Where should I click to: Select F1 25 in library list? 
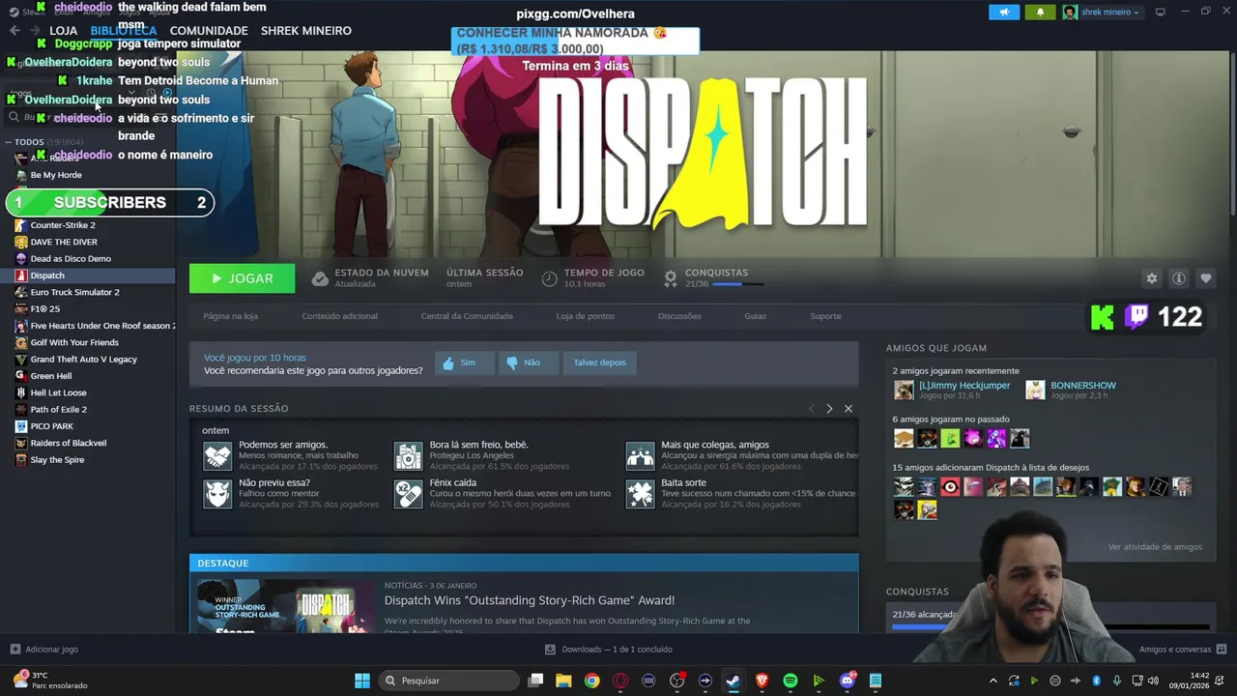44,309
